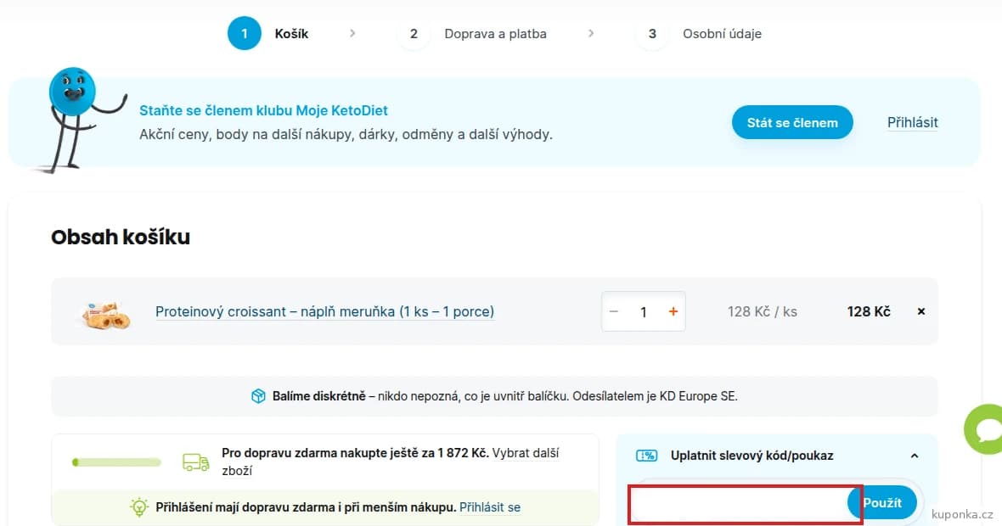The width and height of the screenshot is (1002, 526).
Task: Click the Stát se členem button
Action: click(791, 122)
